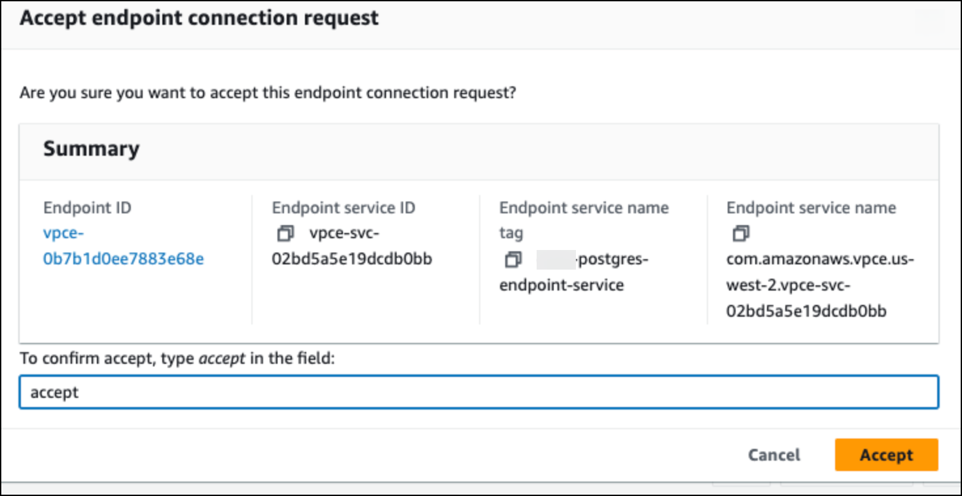The image size is (962, 496).
Task: Click the 'Endpoint ID' field label
Action: pyautogui.click(x=87, y=208)
